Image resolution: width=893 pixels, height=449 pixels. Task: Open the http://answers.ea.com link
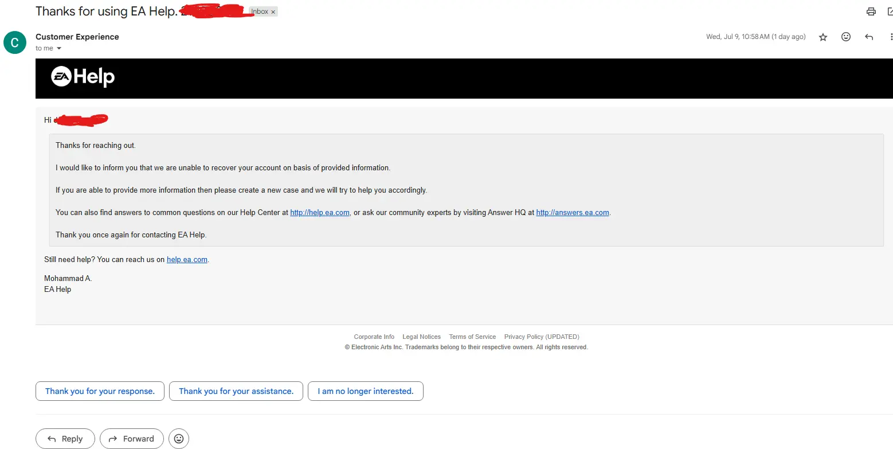[573, 212]
